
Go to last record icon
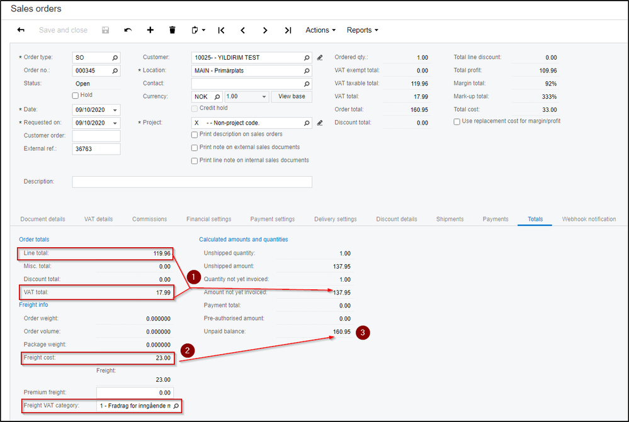coord(288,30)
